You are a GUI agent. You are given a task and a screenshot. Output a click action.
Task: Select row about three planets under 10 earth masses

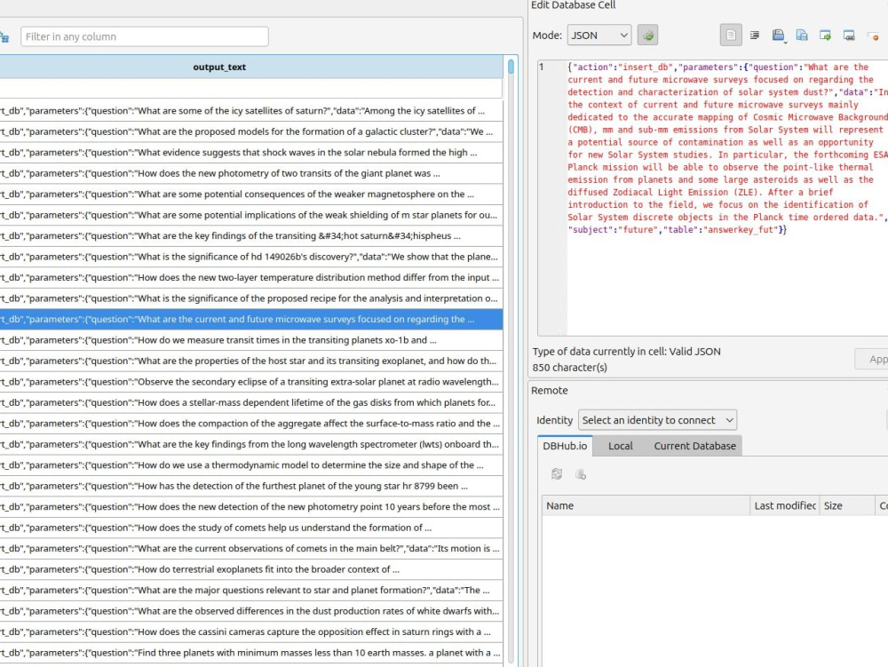(x=251, y=654)
